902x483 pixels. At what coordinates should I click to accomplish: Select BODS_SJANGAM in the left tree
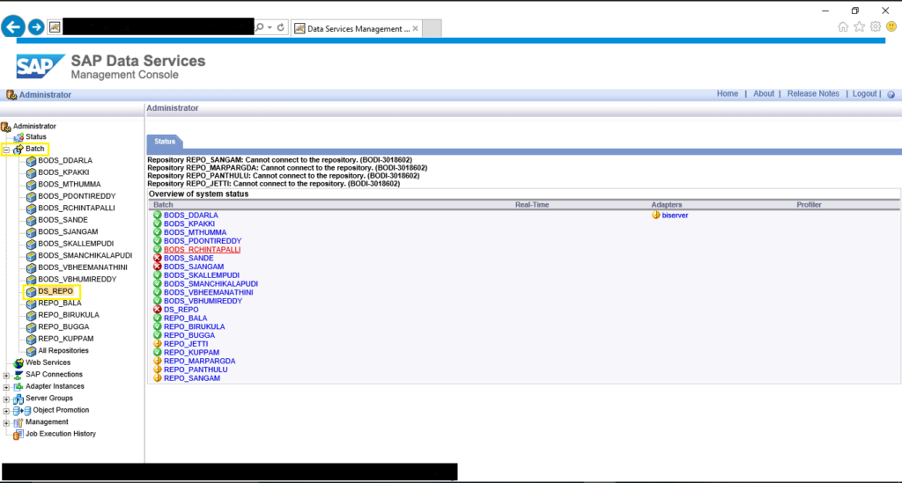(x=68, y=232)
